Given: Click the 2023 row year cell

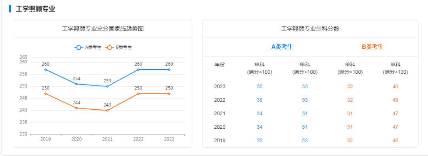Looking at the screenshot, I should pyautogui.click(x=220, y=87).
